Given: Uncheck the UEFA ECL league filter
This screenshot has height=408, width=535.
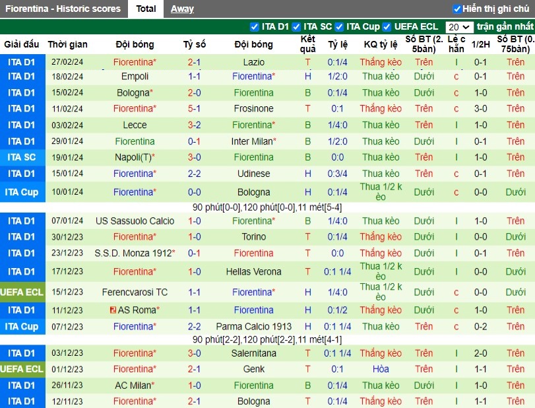Looking at the screenshot, I should click(387, 26).
